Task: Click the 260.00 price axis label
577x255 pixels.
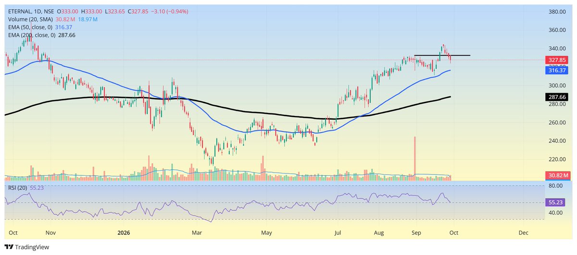Action: pyautogui.click(x=558, y=122)
